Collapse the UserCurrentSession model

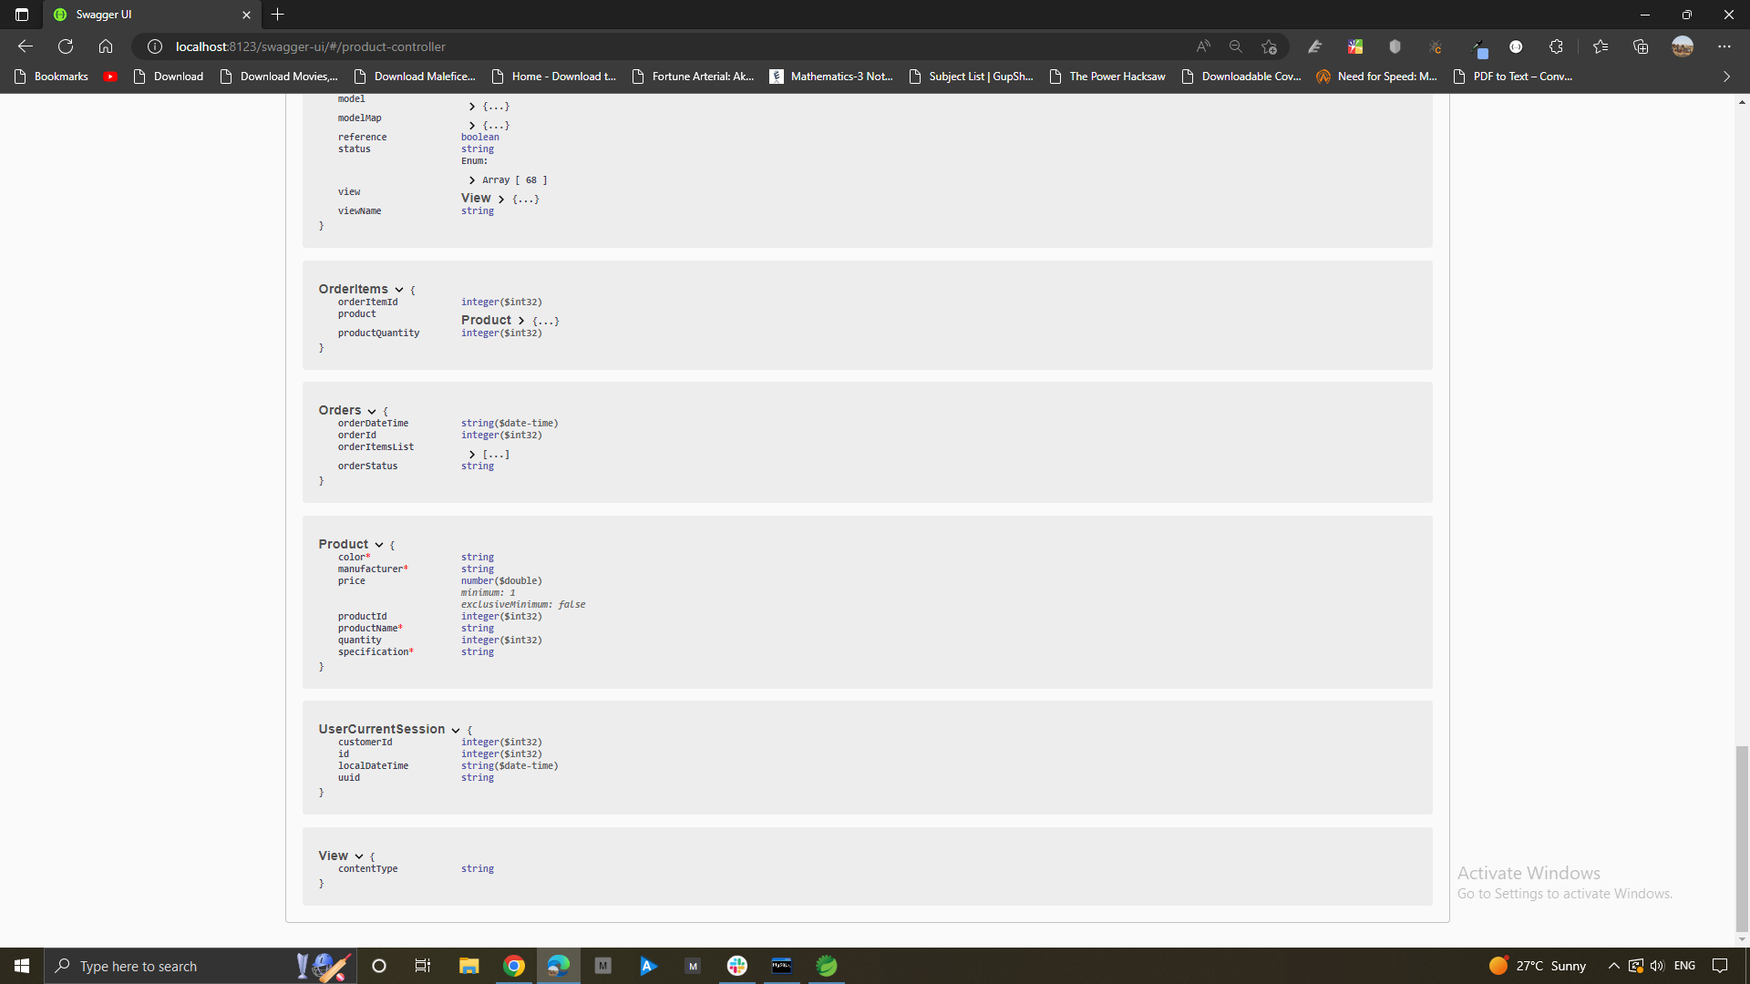[x=455, y=730]
